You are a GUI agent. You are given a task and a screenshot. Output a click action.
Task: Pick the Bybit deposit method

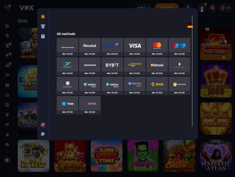(112, 65)
